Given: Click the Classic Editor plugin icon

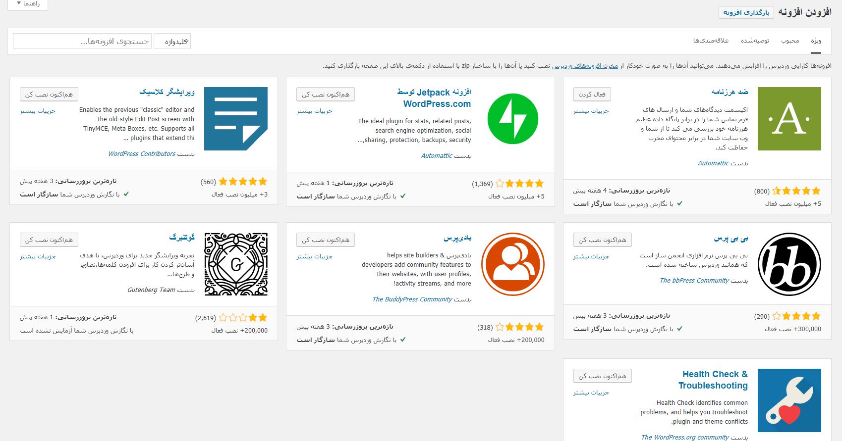Looking at the screenshot, I should click(x=236, y=119).
